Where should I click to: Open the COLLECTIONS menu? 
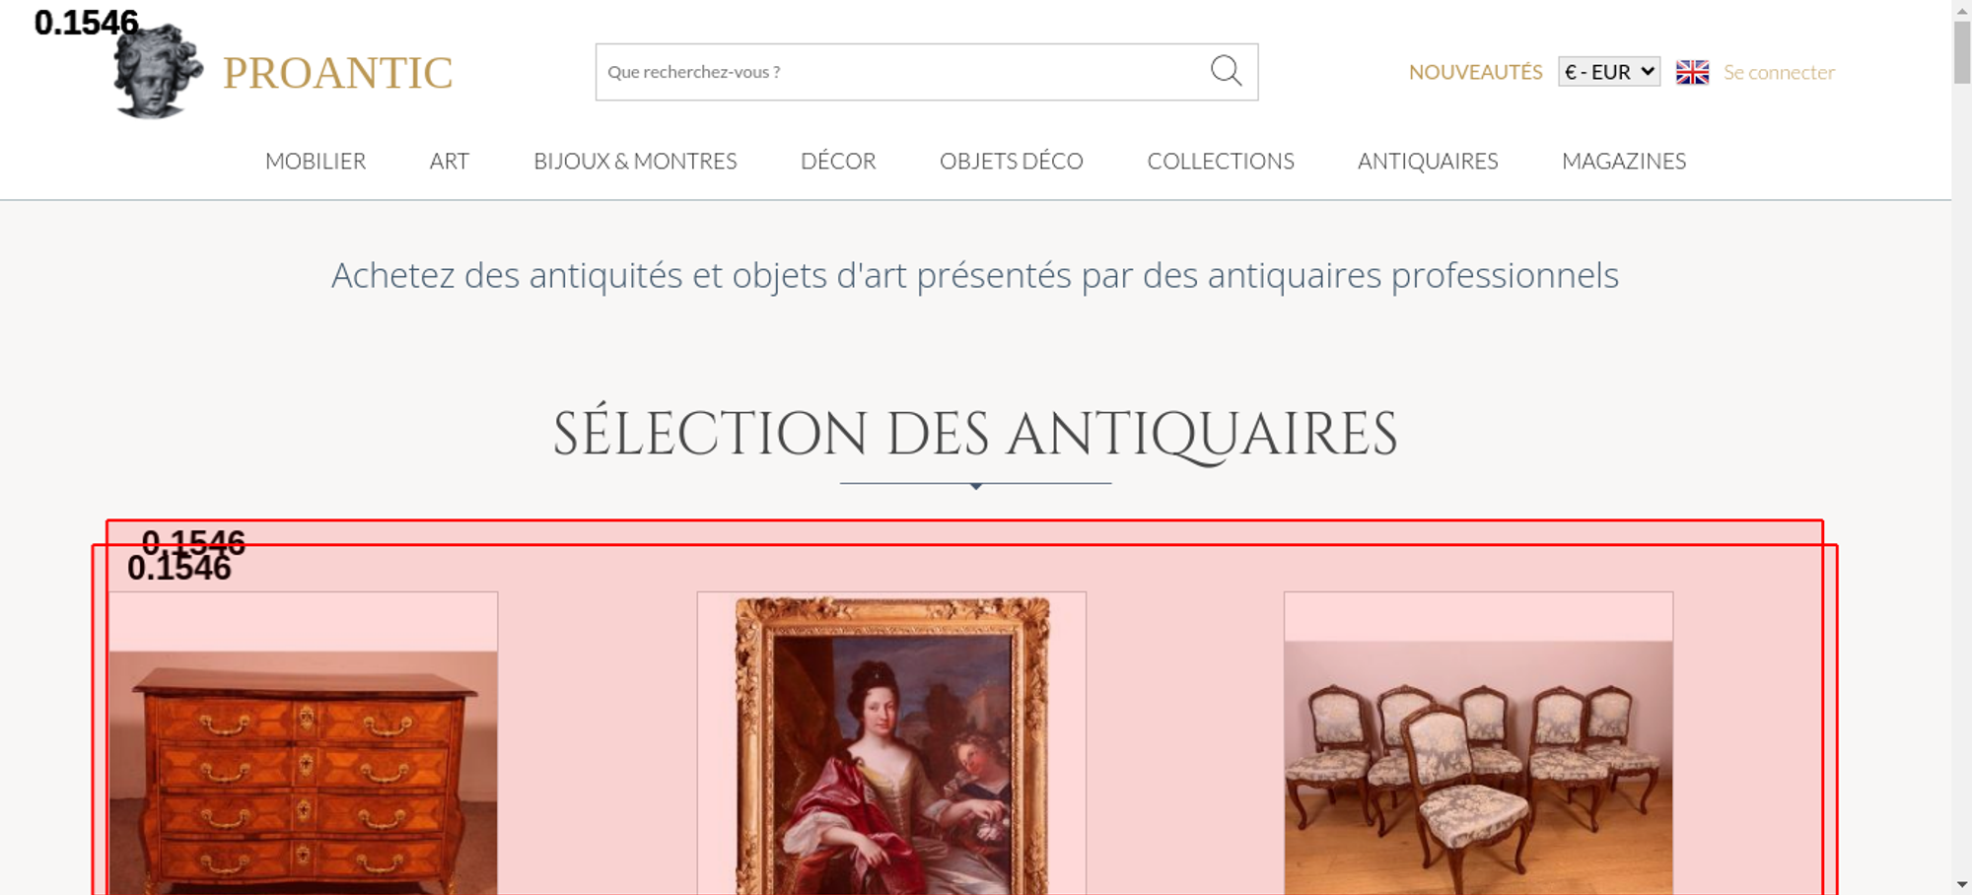(x=1221, y=161)
